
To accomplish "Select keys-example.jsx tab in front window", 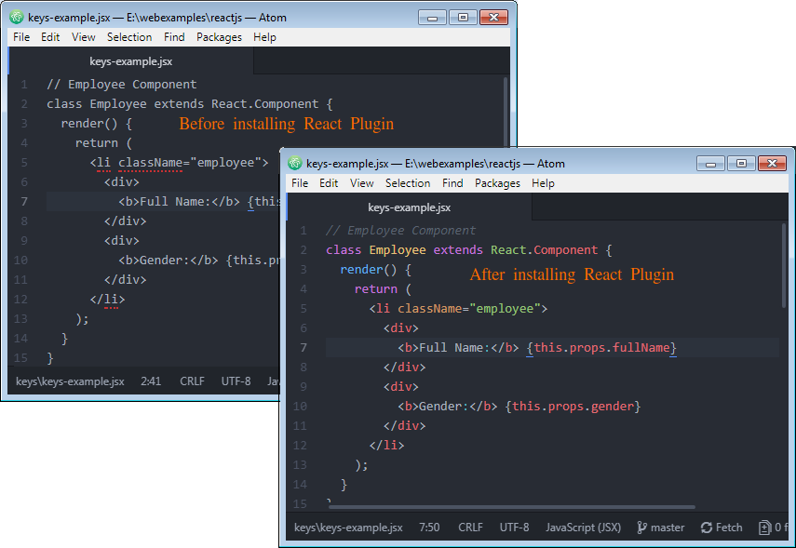I will pyautogui.click(x=409, y=207).
